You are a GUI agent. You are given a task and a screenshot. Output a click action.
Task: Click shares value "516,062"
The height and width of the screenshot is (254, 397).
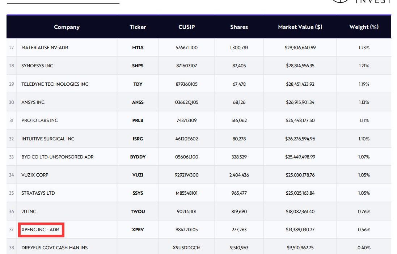tap(239, 120)
